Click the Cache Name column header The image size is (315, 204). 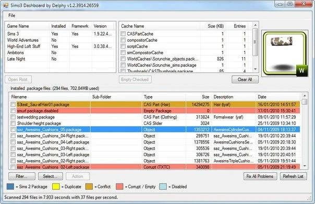pyautogui.click(x=160, y=26)
